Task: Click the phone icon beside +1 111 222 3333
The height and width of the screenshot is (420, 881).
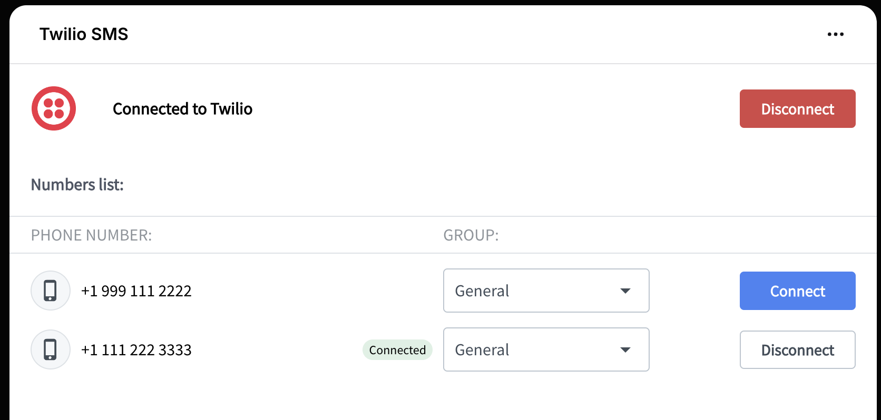Action: pyautogui.click(x=51, y=349)
